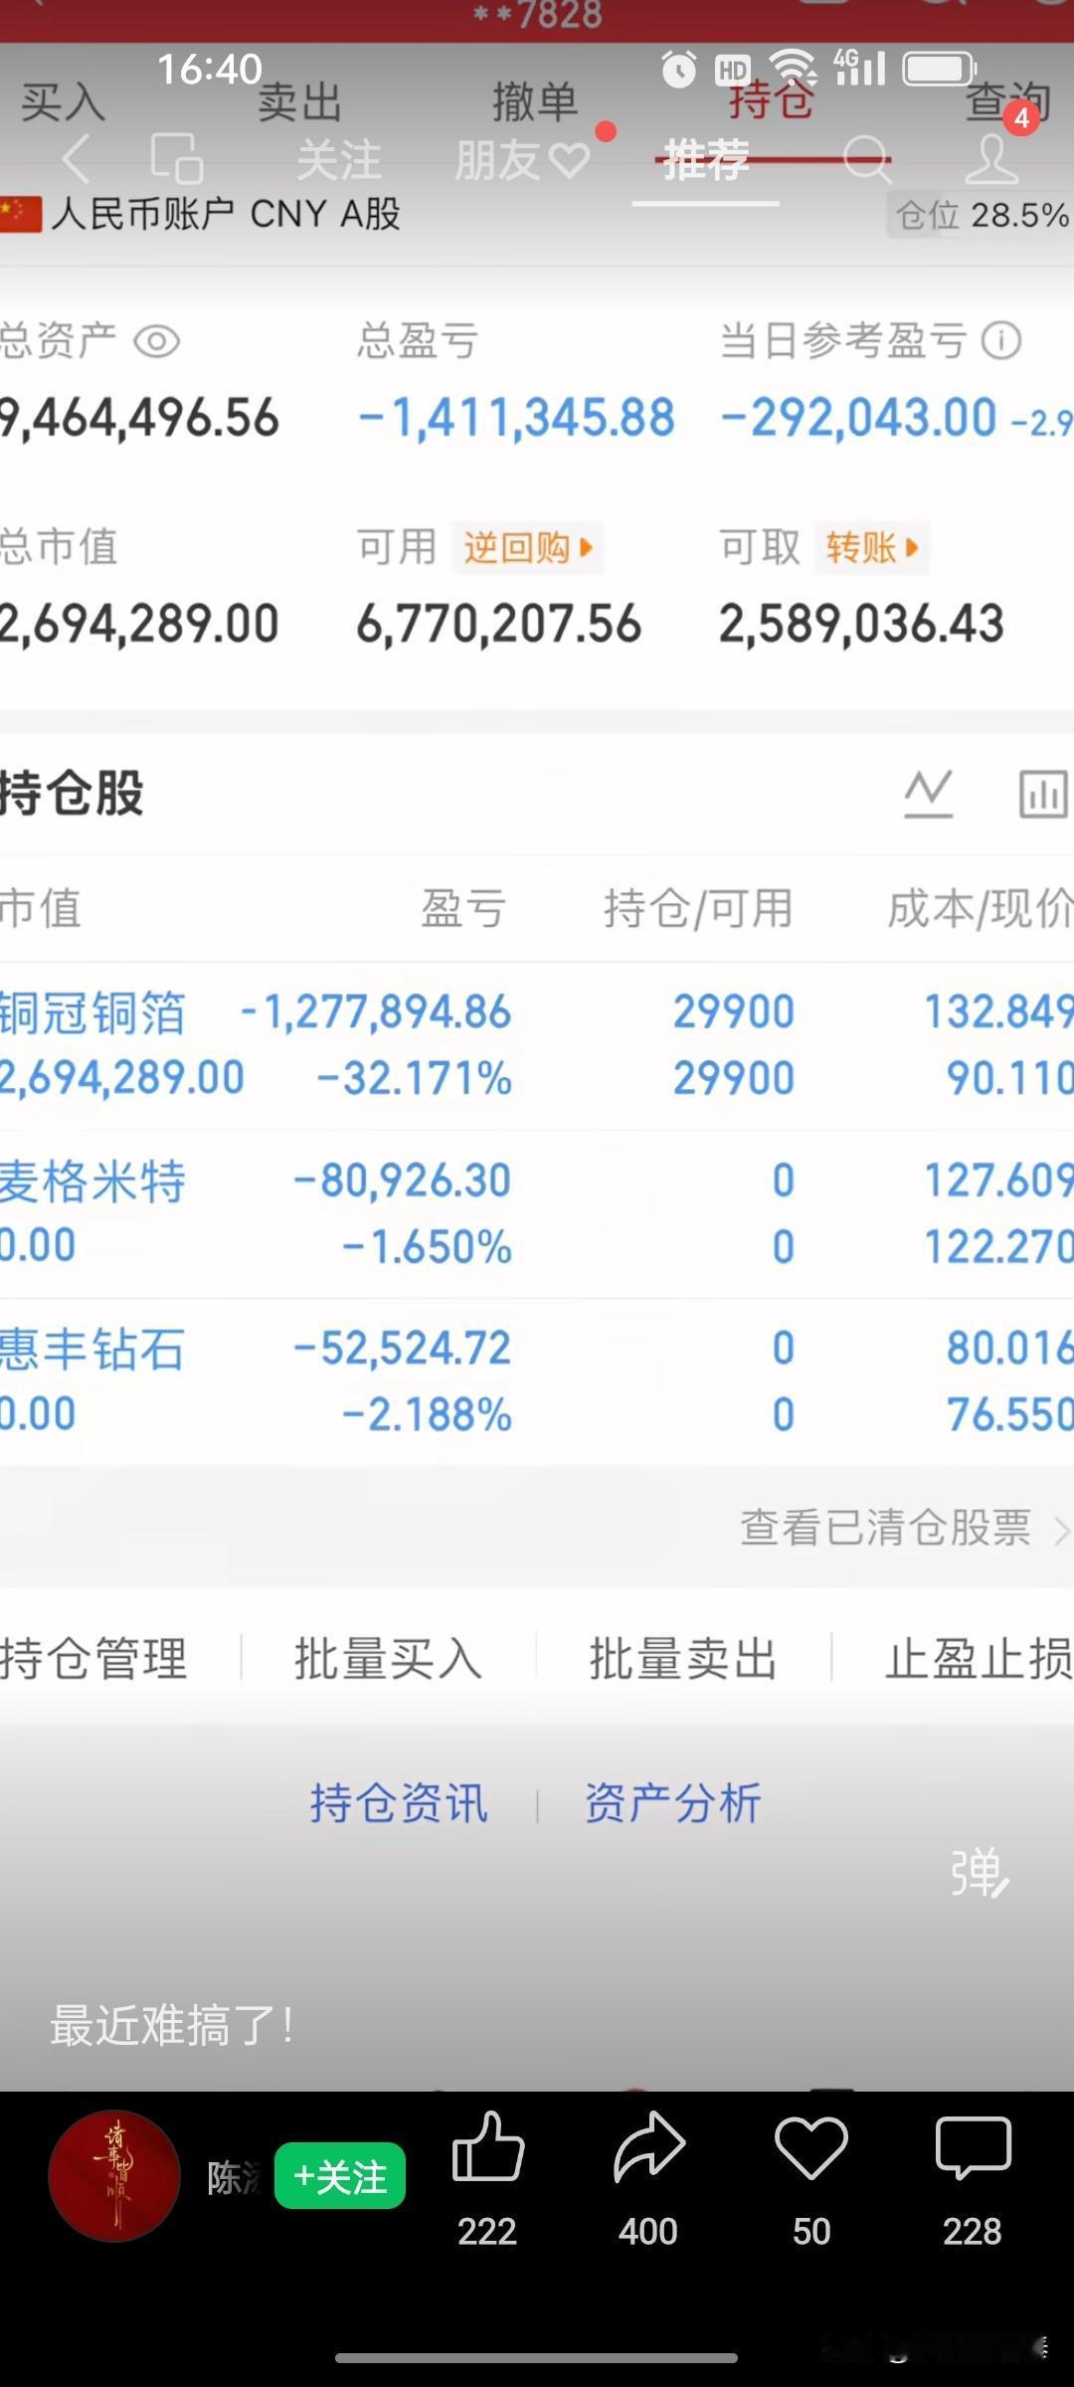Image resolution: width=1074 pixels, height=2387 pixels.
Task: Tap daily loss value -292,043.00
Action: [858, 418]
